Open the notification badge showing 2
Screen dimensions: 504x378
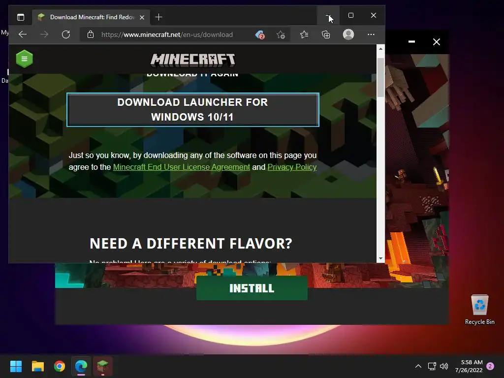(x=490, y=366)
